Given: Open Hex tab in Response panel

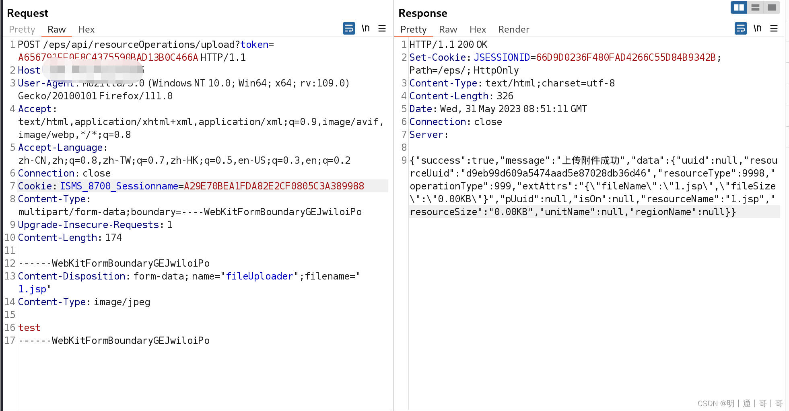Looking at the screenshot, I should coord(478,29).
